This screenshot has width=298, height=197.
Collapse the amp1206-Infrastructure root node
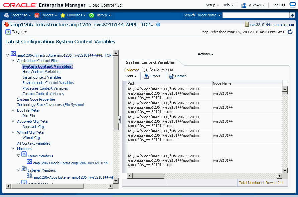[7, 55]
